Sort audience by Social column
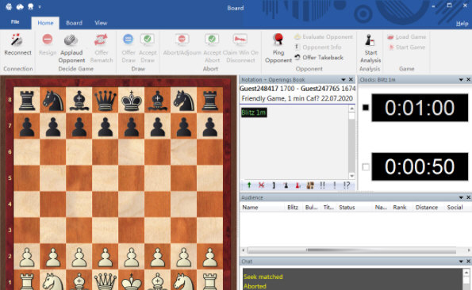Image resolution: width=472 pixels, height=290 pixels. [455, 208]
